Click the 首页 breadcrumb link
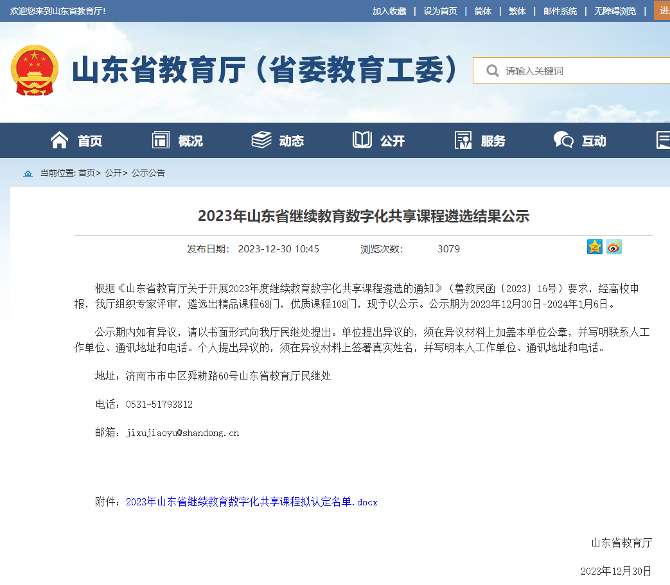This screenshot has width=670, height=585. pos(87,173)
